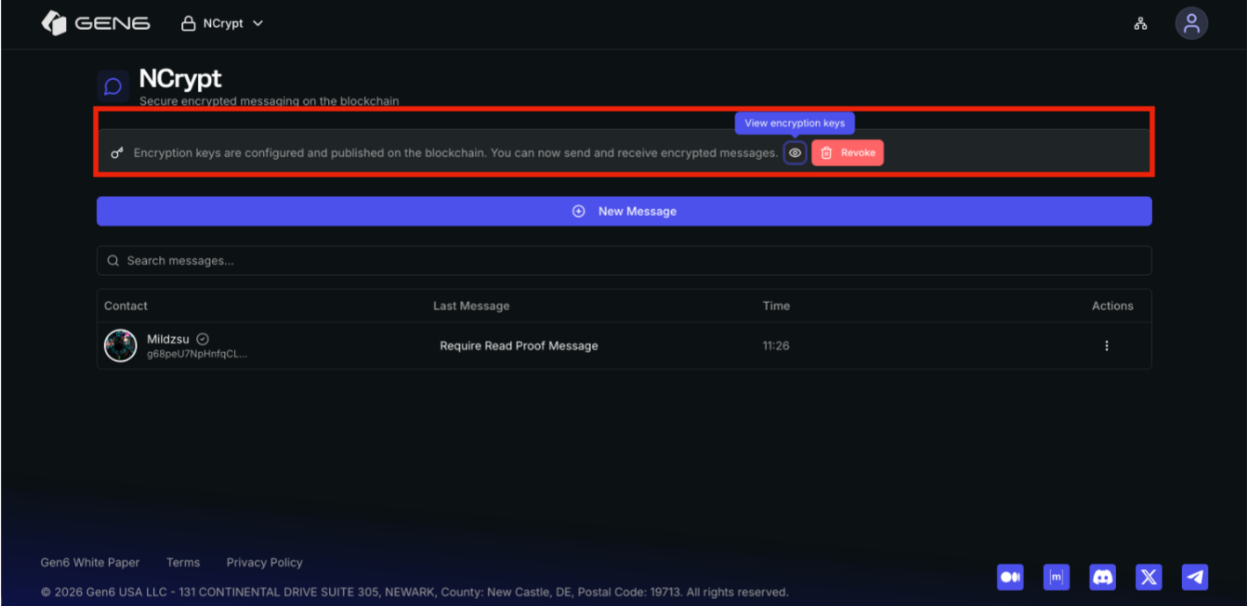
Task: Click the NCrypt chat bubble icon
Action: [x=113, y=86]
